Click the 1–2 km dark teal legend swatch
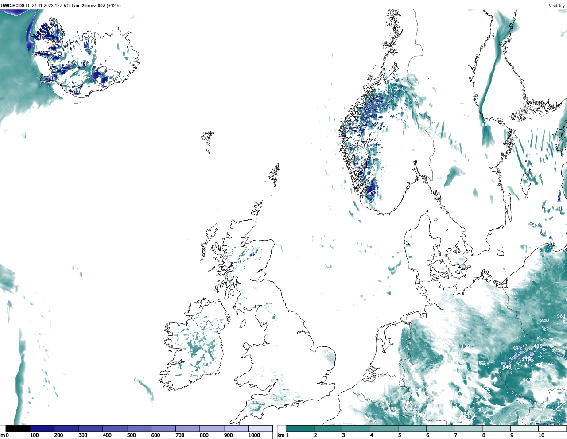Screen dimensions: 567x439 click(300, 428)
